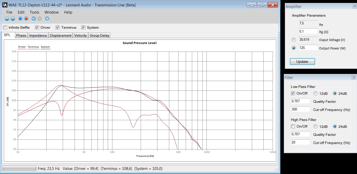Click the toolbar drag handle grip
This screenshot has width=357, height=174.
coord(3,19)
